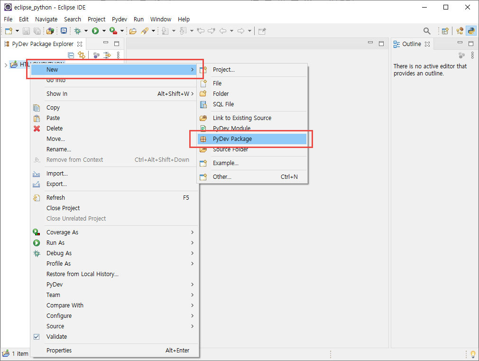
Task: Click the Search flashlight toolbar icon
Action: pyautogui.click(x=145, y=31)
